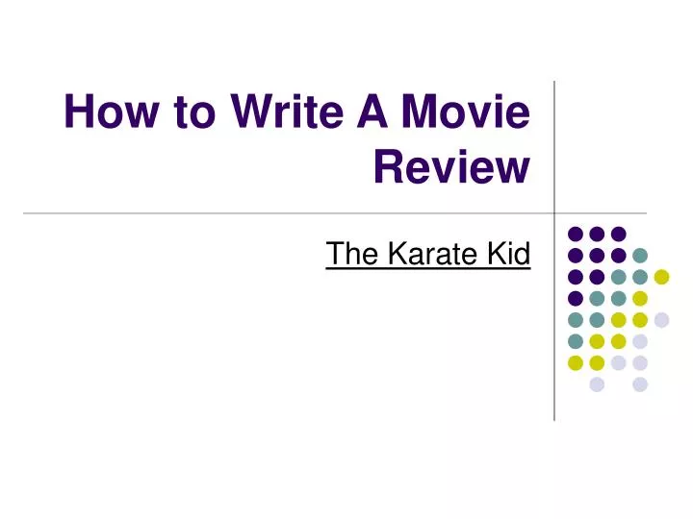This screenshot has height=519, width=693.
Task: Click the left lavender dot in the bottom row
Action: coord(597,384)
